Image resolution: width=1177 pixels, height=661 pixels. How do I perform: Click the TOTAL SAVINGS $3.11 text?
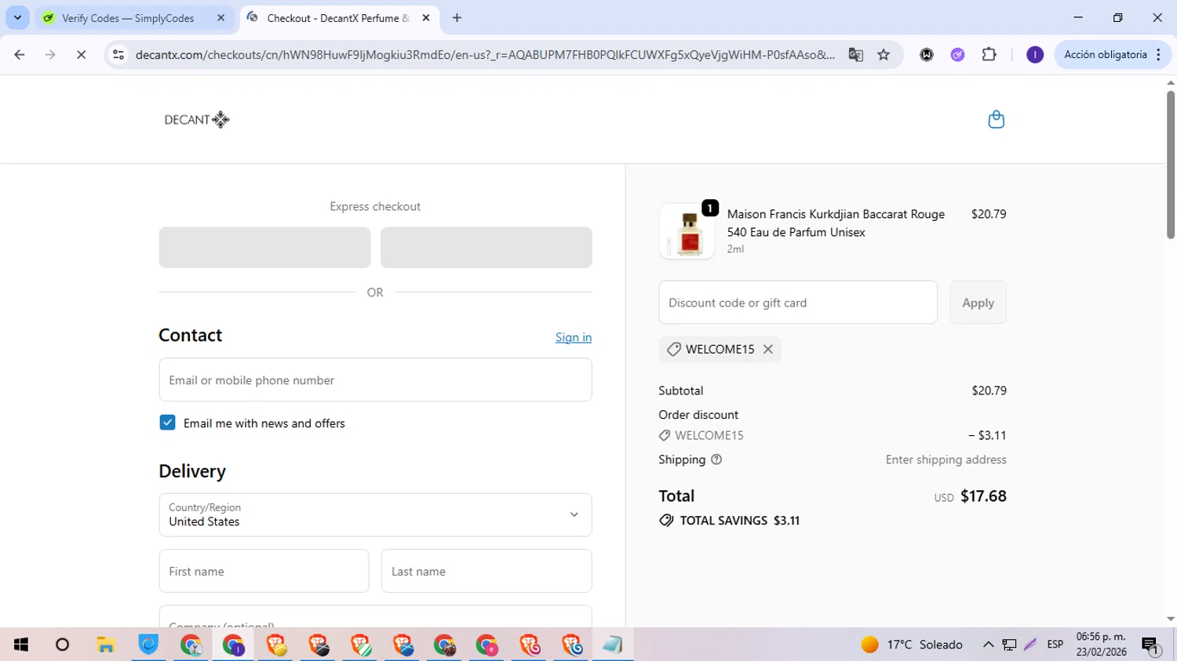739,521
